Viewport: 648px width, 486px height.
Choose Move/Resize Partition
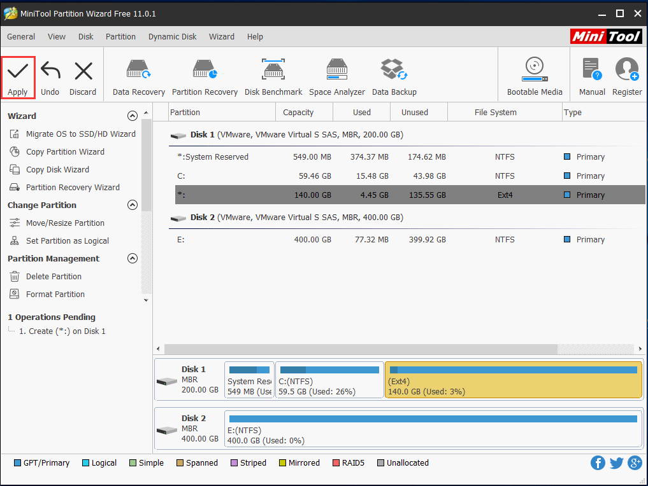57,223
